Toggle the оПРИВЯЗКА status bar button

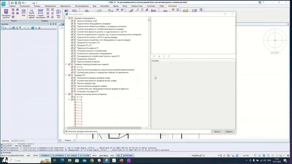[x=45, y=155]
